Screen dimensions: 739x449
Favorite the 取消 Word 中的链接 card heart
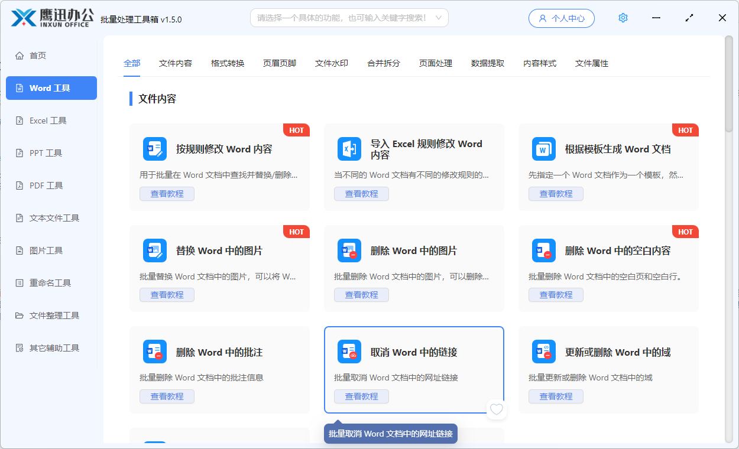(x=497, y=409)
